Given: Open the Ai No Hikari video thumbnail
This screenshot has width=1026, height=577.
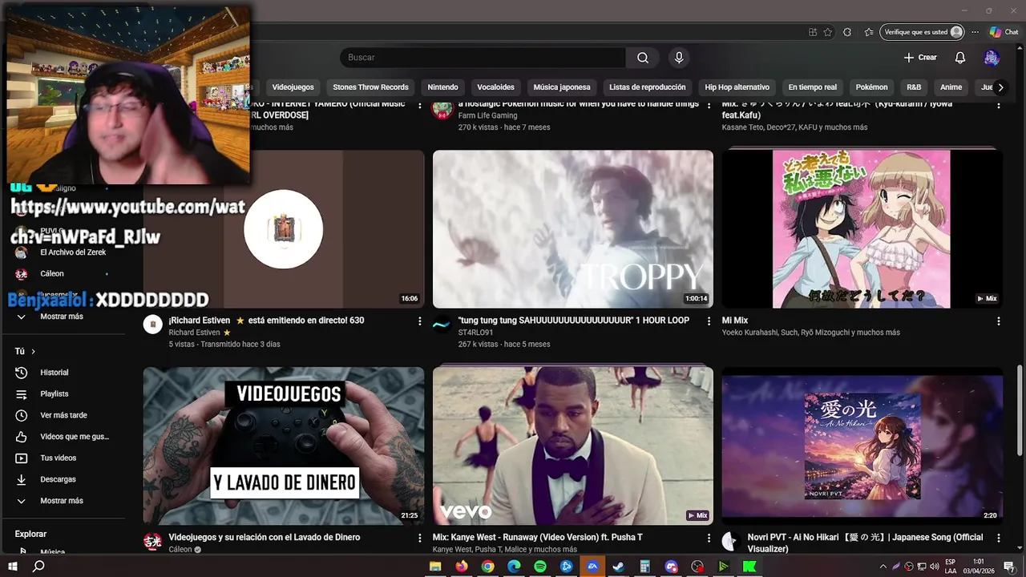Looking at the screenshot, I should tap(862, 446).
